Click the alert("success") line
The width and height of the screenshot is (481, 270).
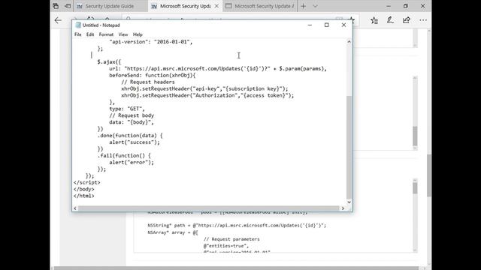135,142
